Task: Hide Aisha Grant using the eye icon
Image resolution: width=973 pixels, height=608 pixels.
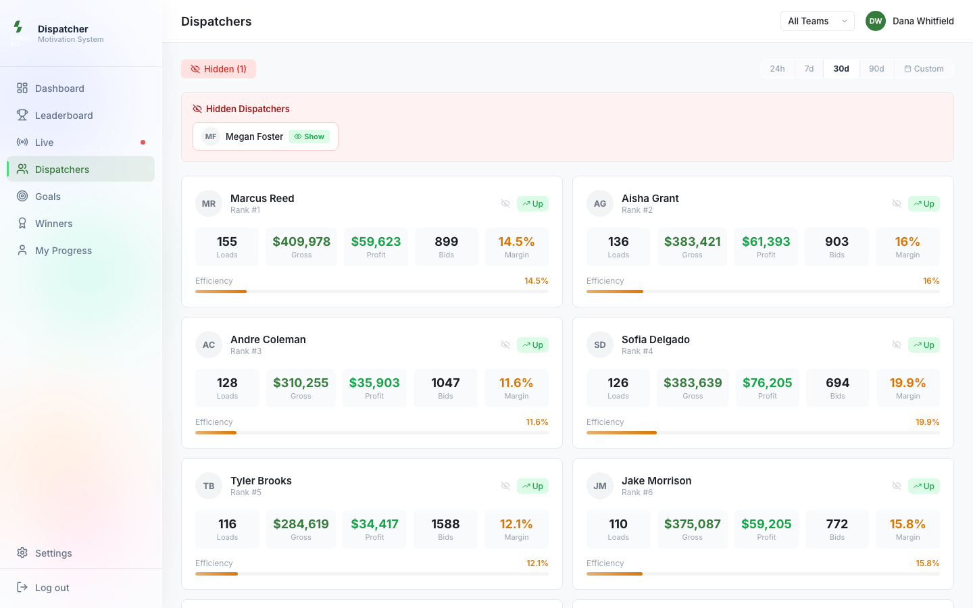Action: coord(897,203)
